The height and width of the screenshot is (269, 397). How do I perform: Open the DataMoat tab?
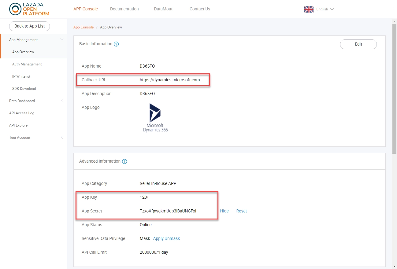pyautogui.click(x=163, y=9)
